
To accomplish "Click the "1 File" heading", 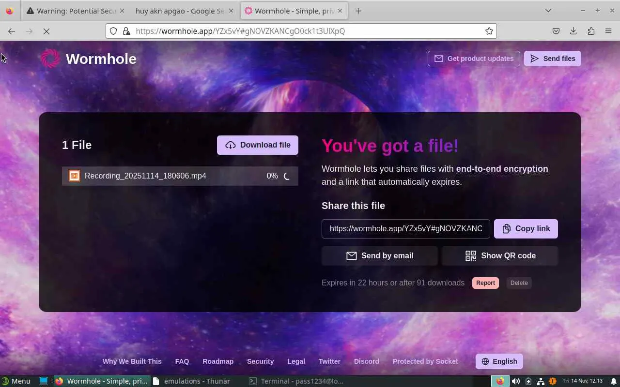I will pos(77,145).
